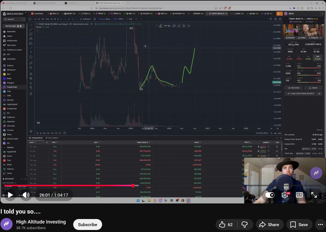Open chart settings gear in top toolbar
This screenshot has height=232, width=326.
[x=275, y=19]
